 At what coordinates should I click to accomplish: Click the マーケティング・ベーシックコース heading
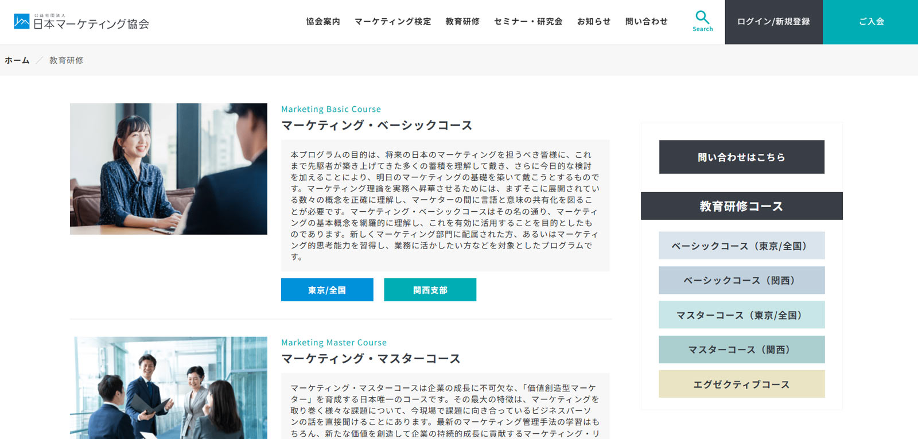377,125
